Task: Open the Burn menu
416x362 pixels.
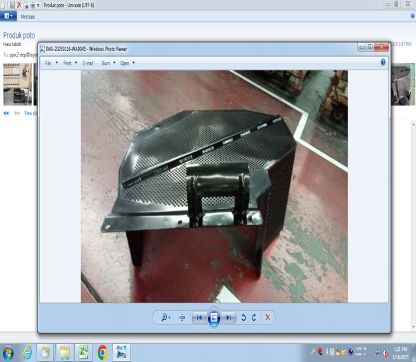Action: tap(106, 63)
